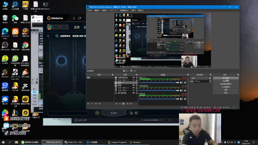Image resolution: width=258 pixels, height=145 pixels.
Task: Open Mic/Aux audio settings gear
Action: point(185,83)
